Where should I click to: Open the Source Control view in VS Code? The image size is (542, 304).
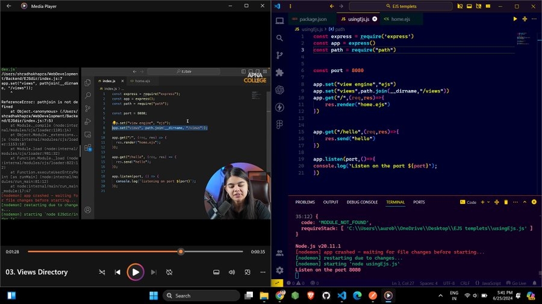point(279,55)
